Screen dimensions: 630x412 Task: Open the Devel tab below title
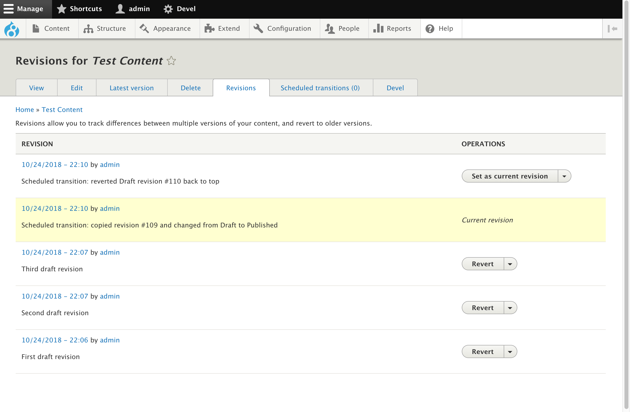(395, 88)
